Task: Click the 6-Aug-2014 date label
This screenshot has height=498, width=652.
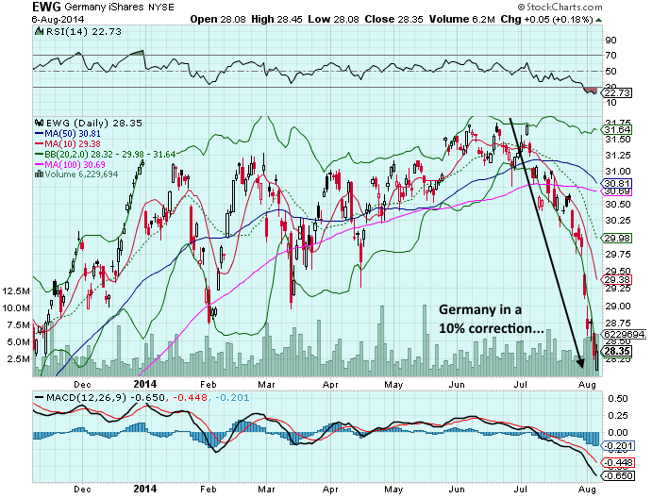Action: (29, 19)
